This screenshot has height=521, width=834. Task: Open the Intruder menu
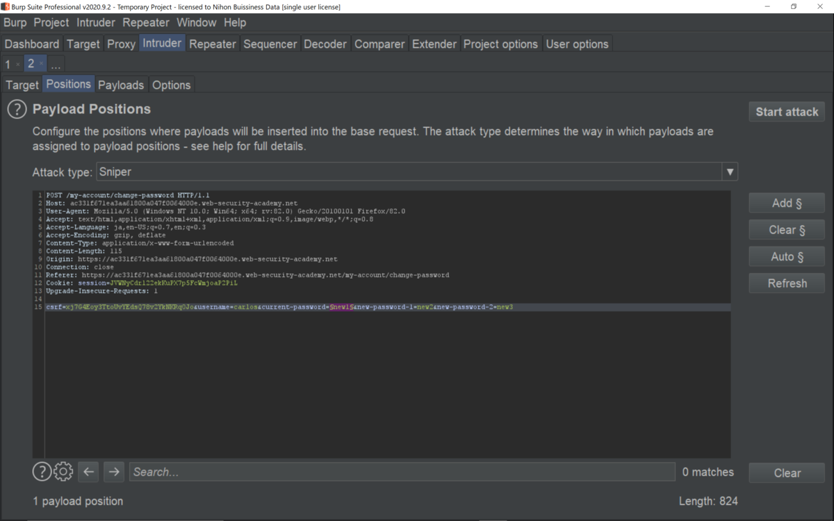click(x=96, y=22)
